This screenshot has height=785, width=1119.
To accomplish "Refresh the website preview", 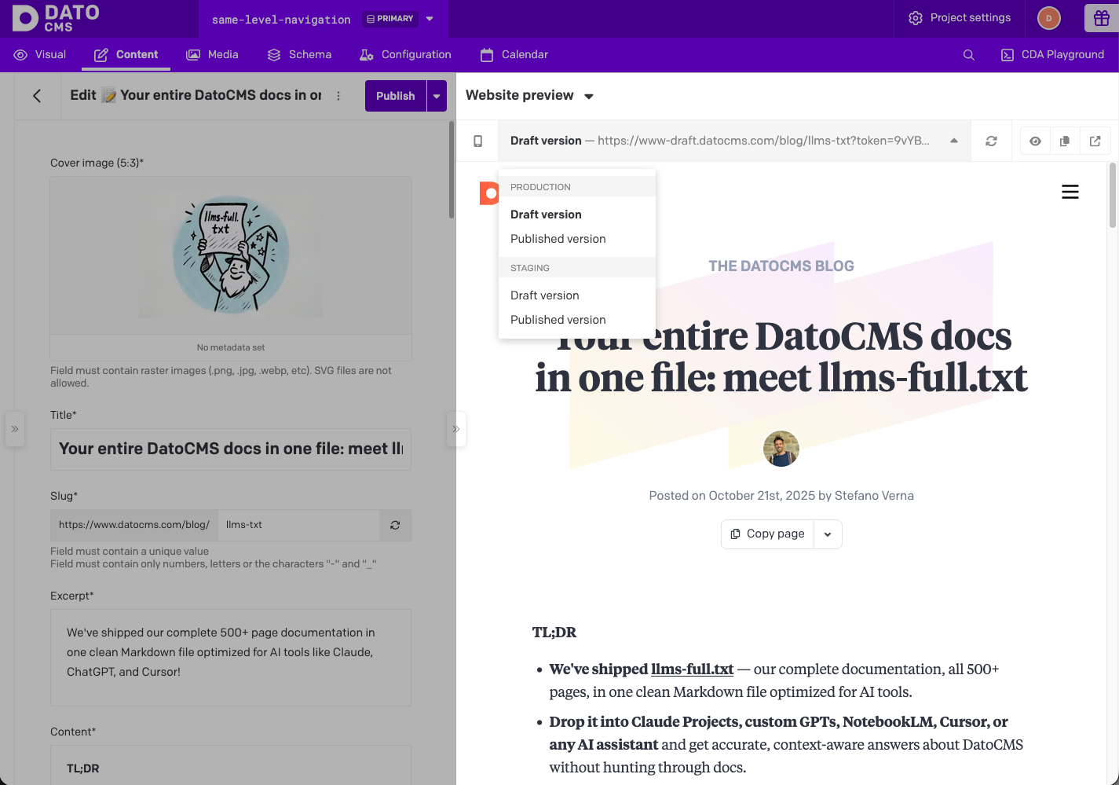I will (x=991, y=140).
